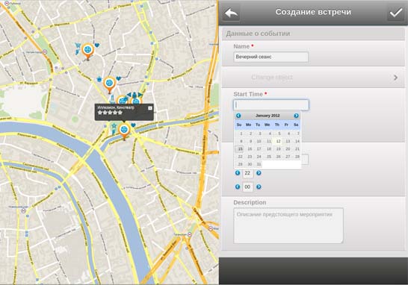Increase the hour value 22
Viewport: 408px width, 285px height.
tap(259, 173)
